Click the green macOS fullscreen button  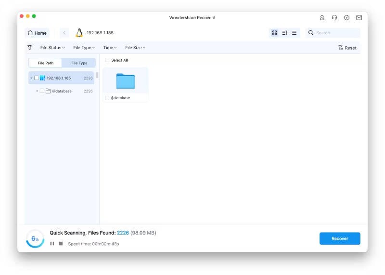click(34, 16)
